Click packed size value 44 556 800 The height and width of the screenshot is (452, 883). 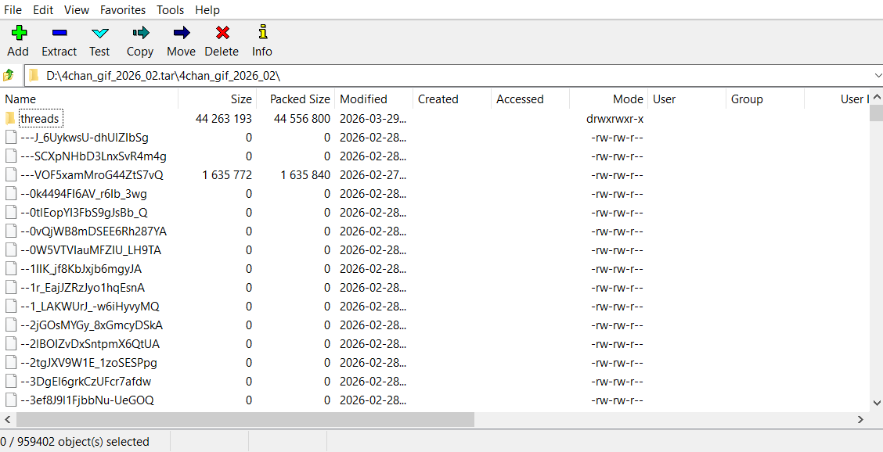tap(302, 119)
